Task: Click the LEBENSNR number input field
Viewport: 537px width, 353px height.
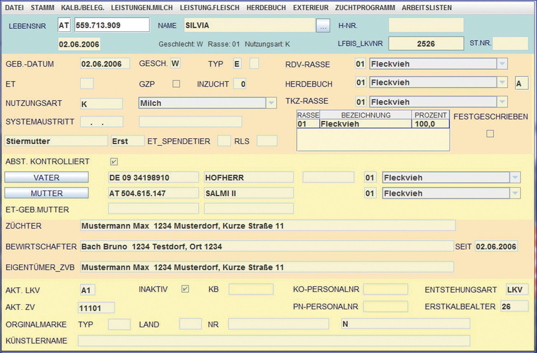Action: pyautogui.click(x=112, y=25)
